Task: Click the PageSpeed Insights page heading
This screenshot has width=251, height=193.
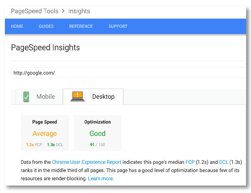Action: point(45,48)
